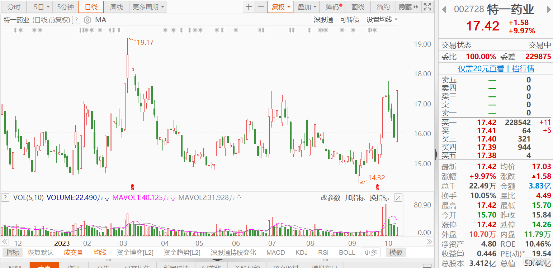
Task: Open the red S event marker in March
Action: coord(132,187)
